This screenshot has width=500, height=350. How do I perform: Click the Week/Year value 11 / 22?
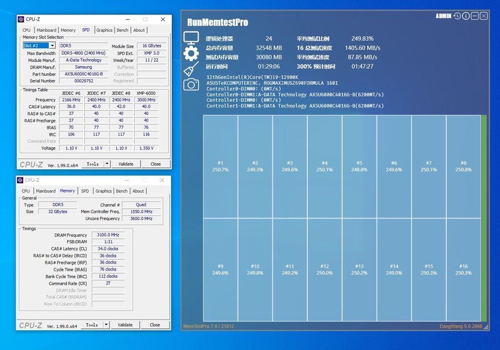click(152, 60)
